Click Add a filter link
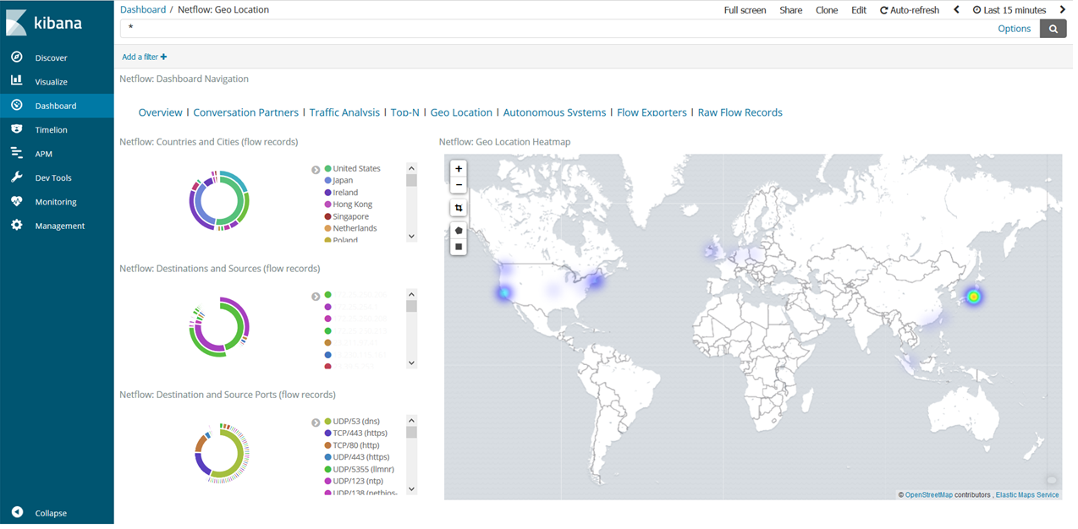The height and width of the screenshot is (529, 1078). point(144,57)
